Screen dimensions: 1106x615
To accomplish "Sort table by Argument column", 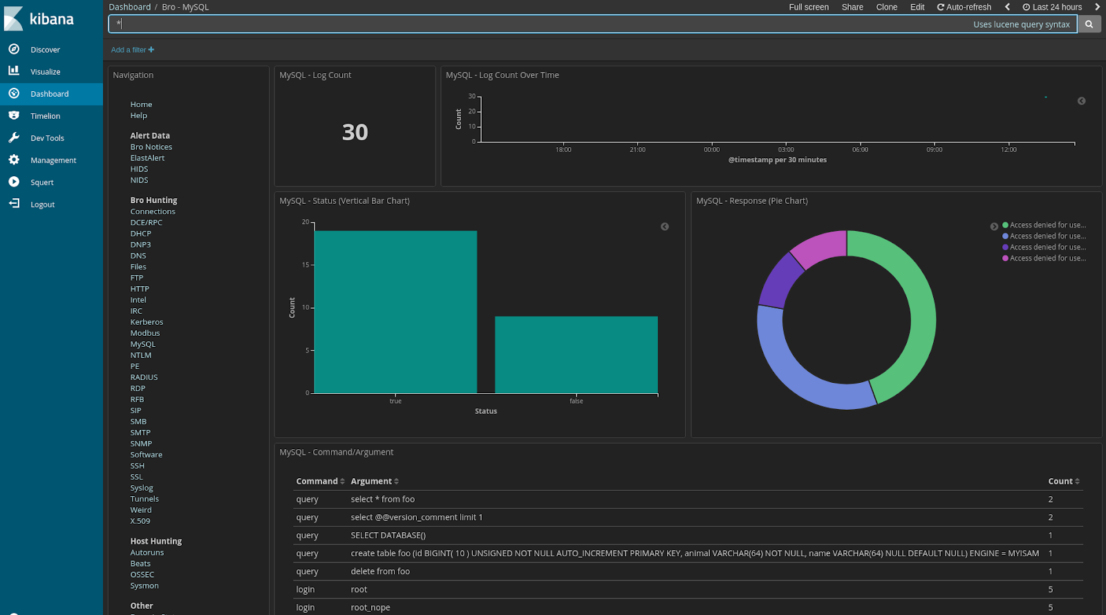I will [x=375, y=481].
